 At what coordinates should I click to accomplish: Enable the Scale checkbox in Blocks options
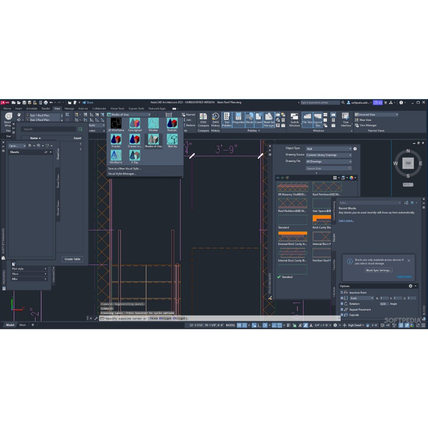[342, 298]
